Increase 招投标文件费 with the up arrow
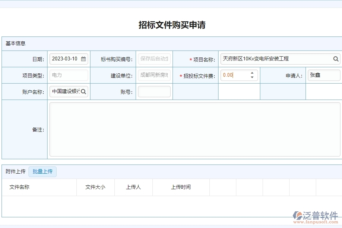The height and width of the screenshot is (228, 342). click(x=252, y=73)
